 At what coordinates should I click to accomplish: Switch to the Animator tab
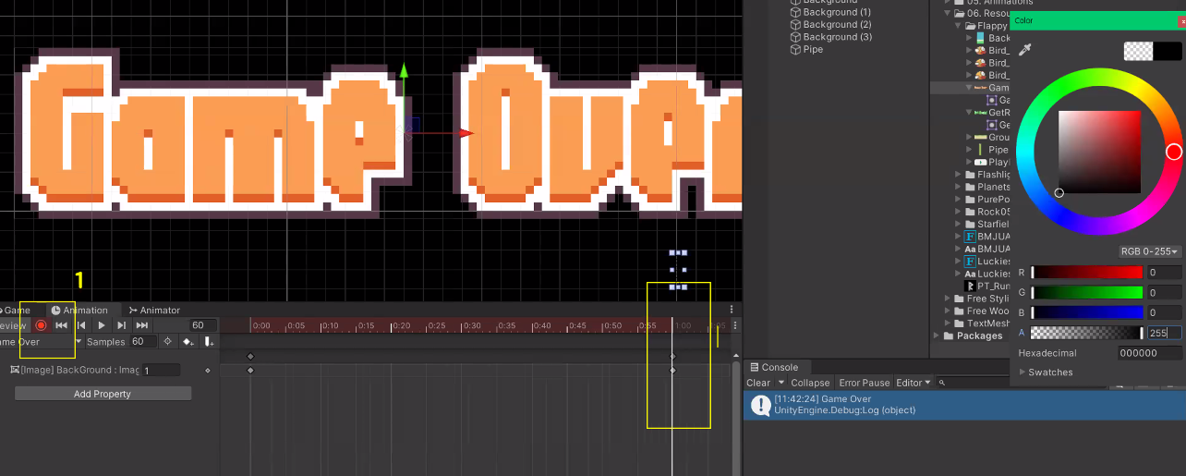pyautogui.click(x=154, y=311)
